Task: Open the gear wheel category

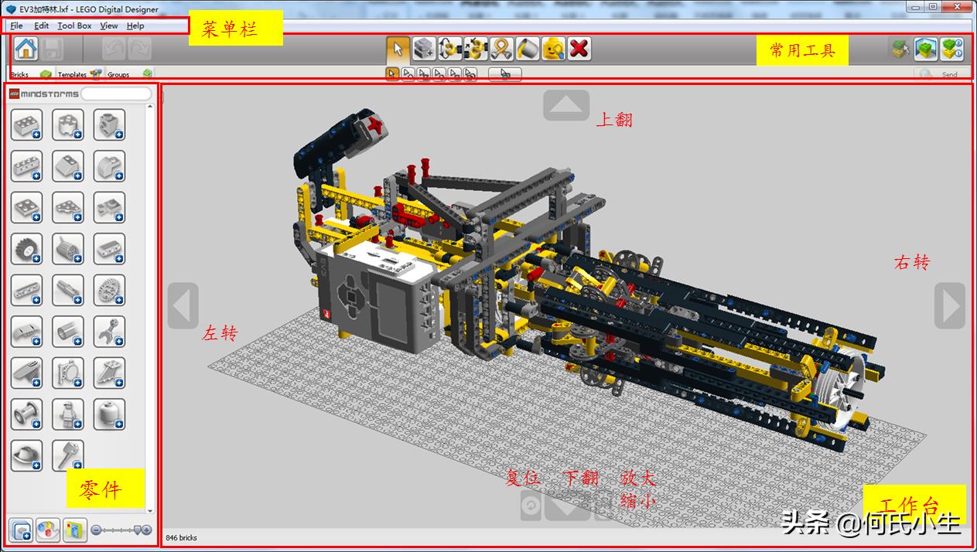Action: [x=109, y=290]
